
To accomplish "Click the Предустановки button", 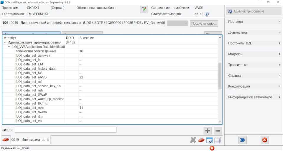I will pos(204,24).
